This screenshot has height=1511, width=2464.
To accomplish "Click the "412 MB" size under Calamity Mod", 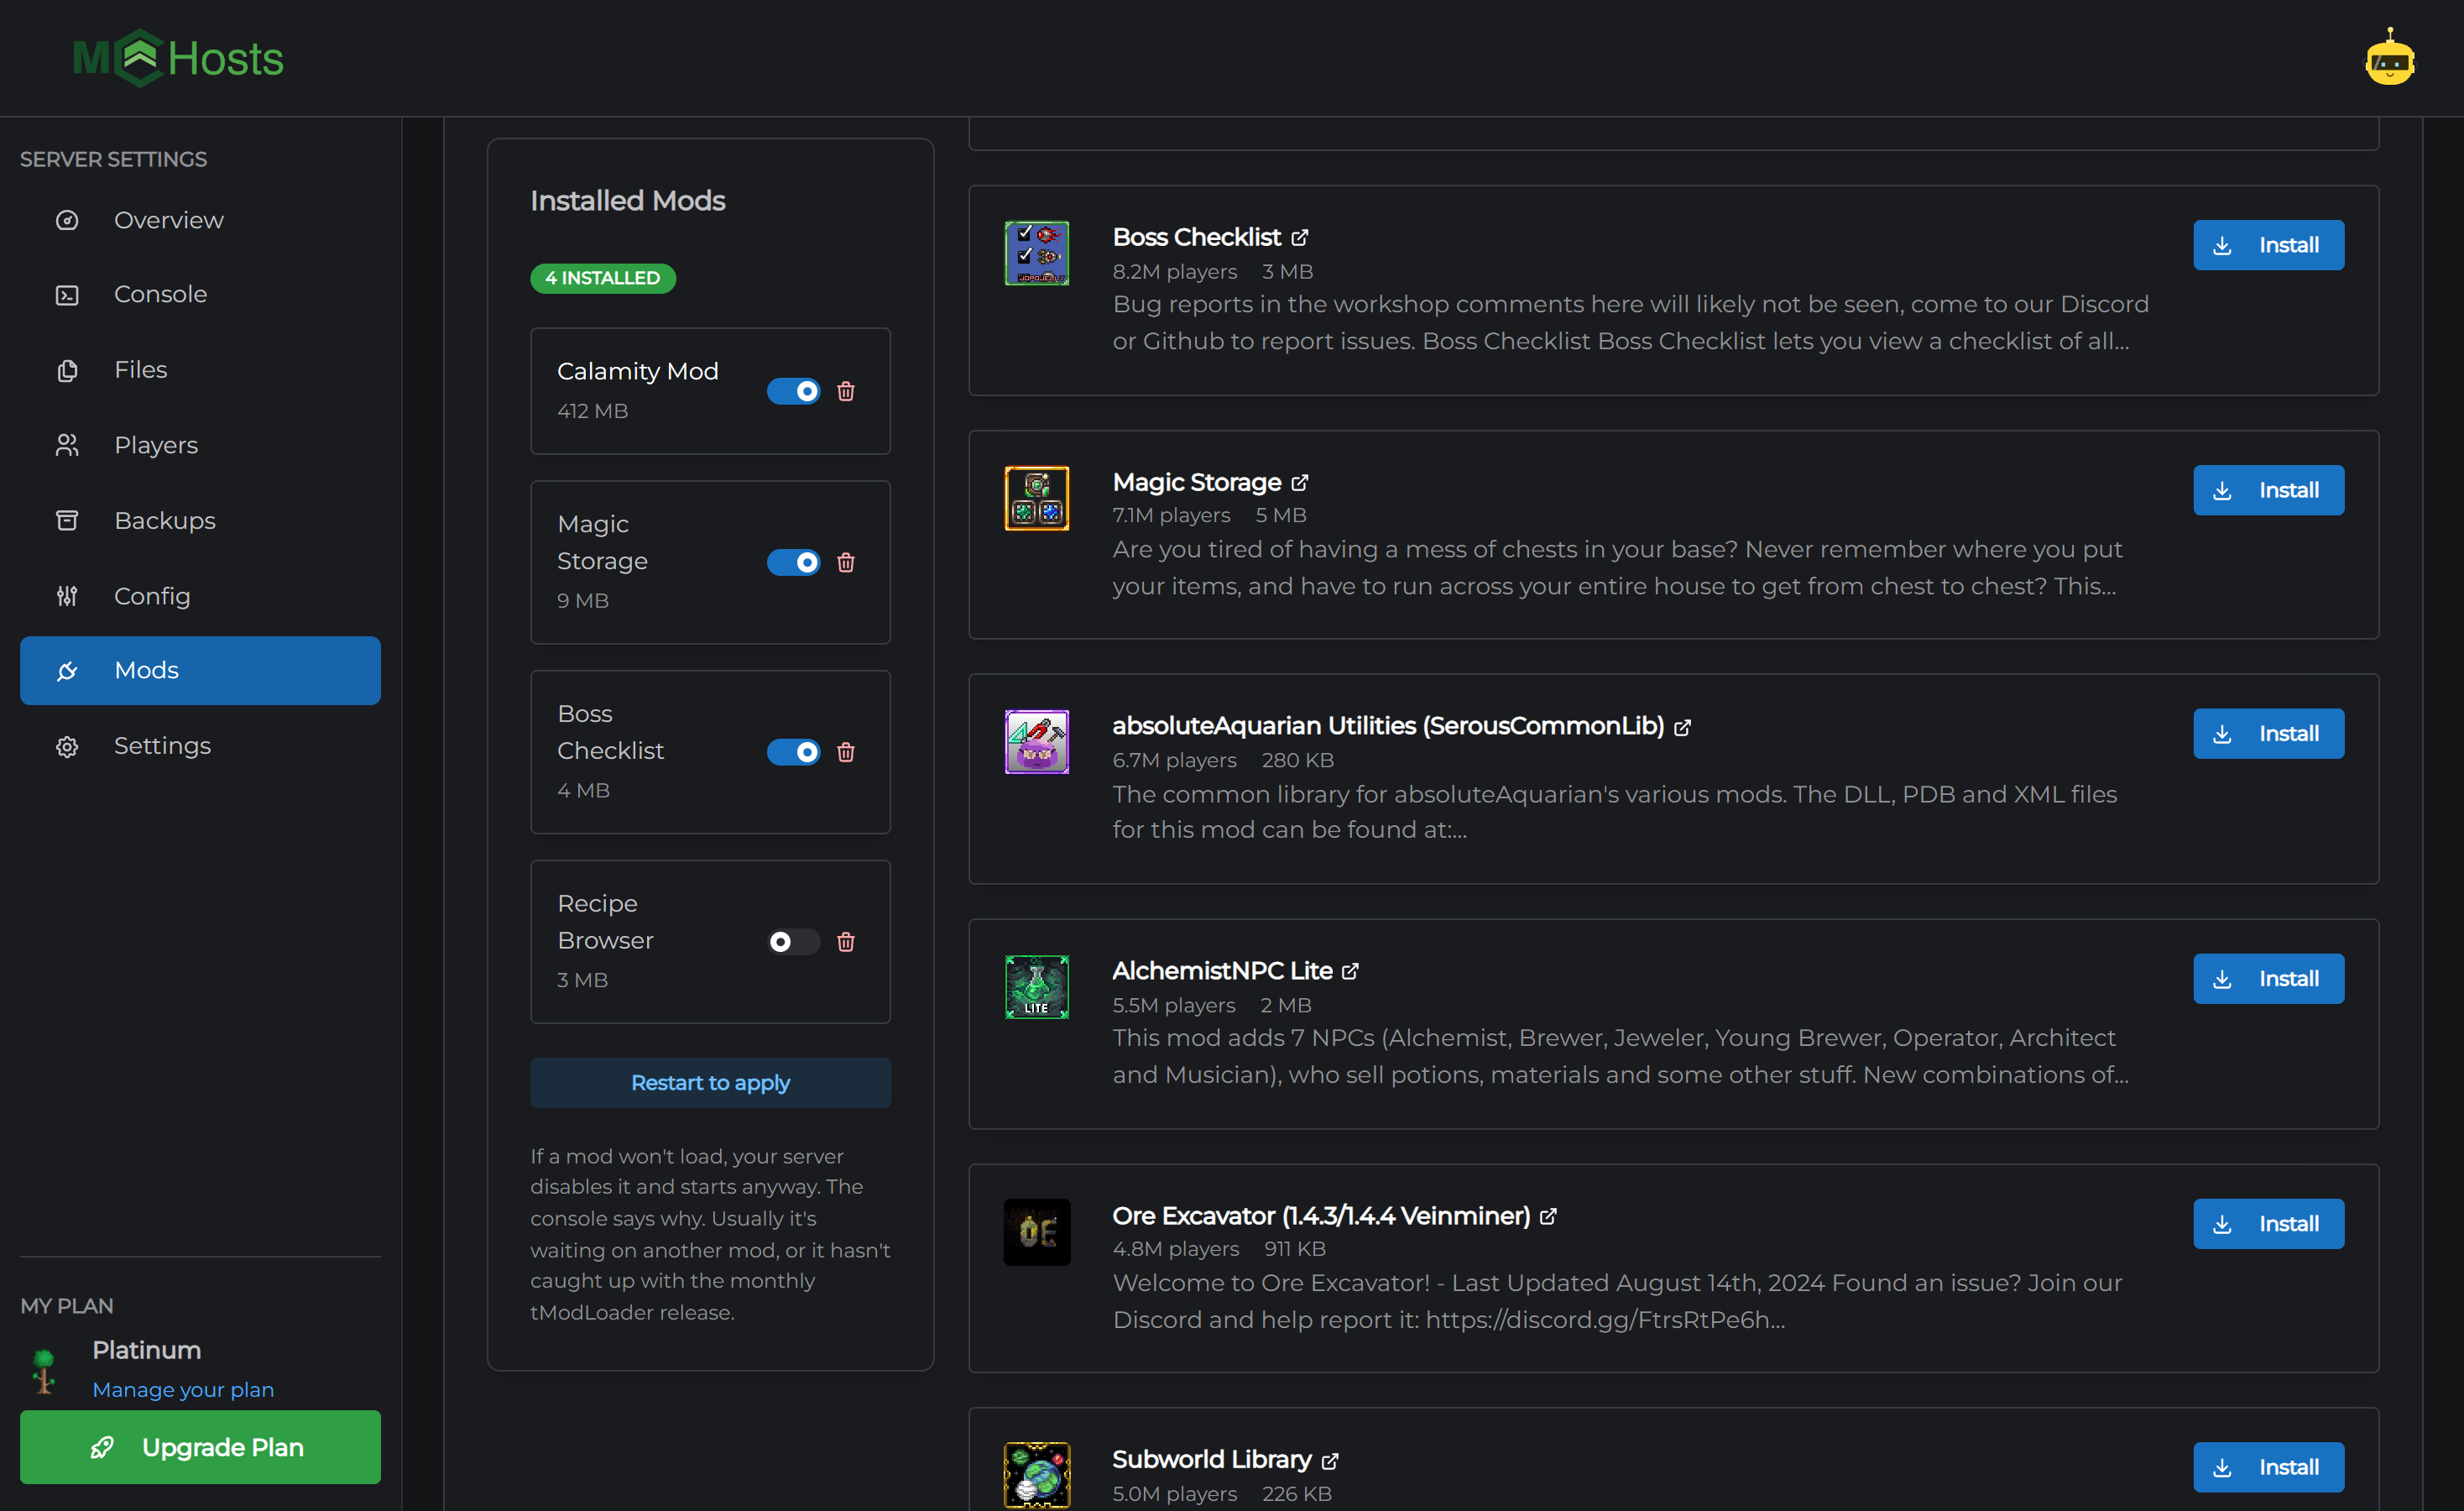I will point(593,411).
